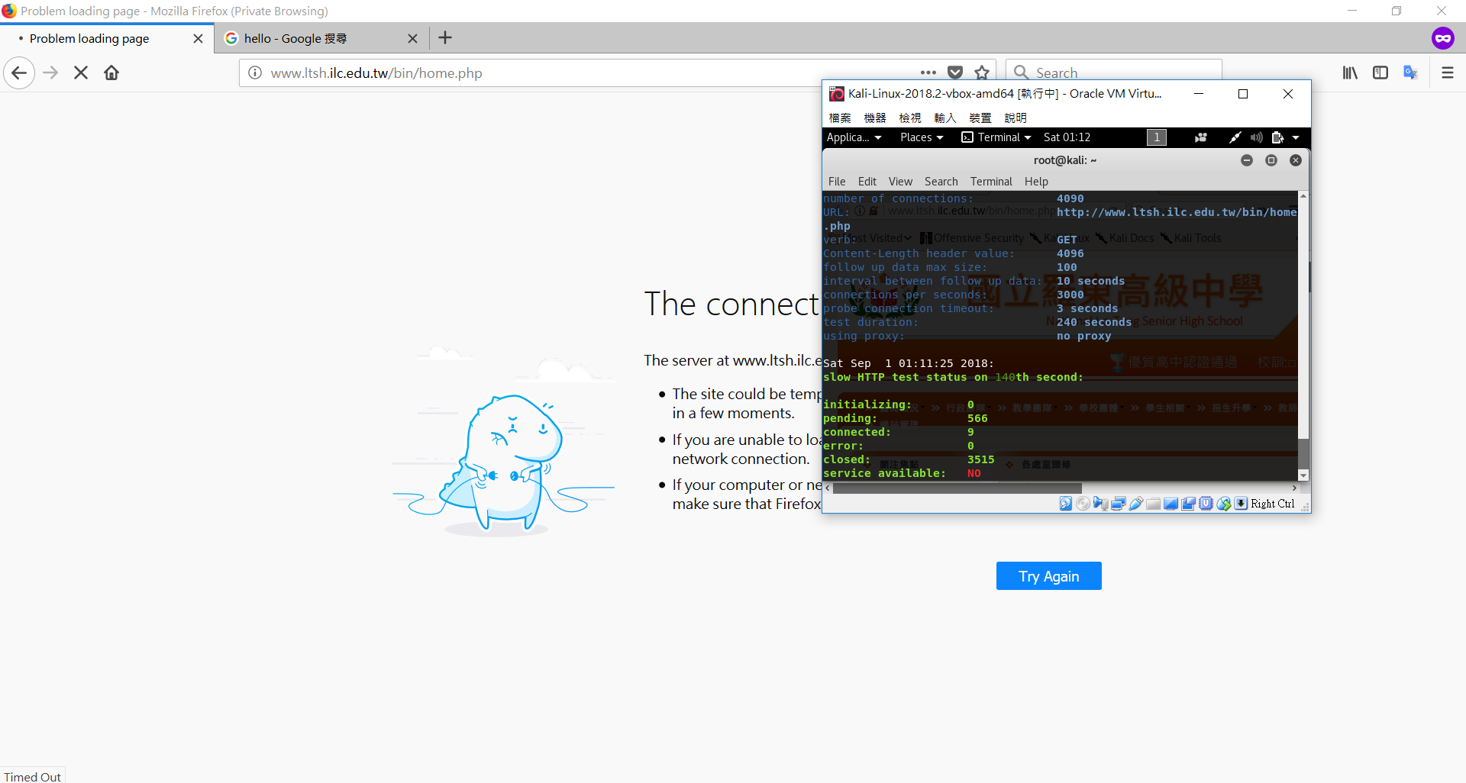Click VirtualBox network adapters status icon
Screen dimensions: 1466x783
click(x=1119, y=504)
